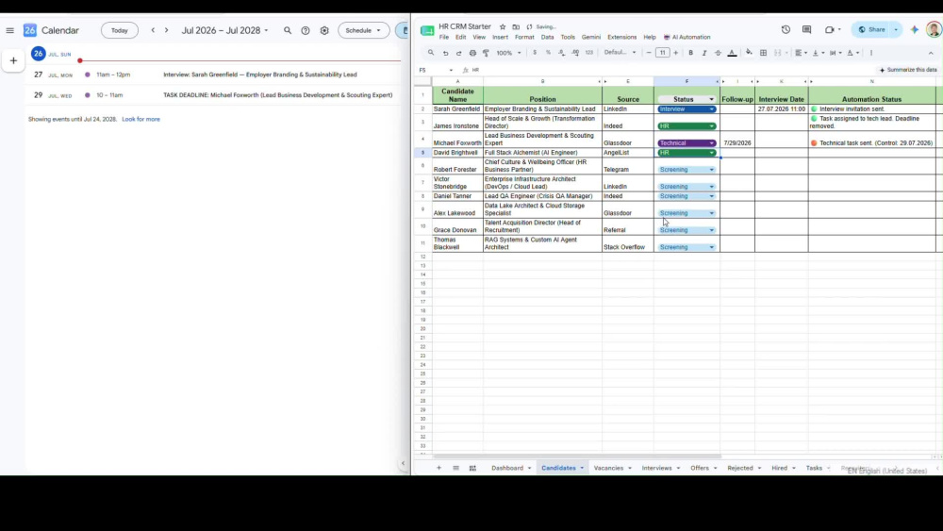The height and width of the screenshot is (531, 943).
Task: Open the Share options arrow
Action: coord(896,29)
